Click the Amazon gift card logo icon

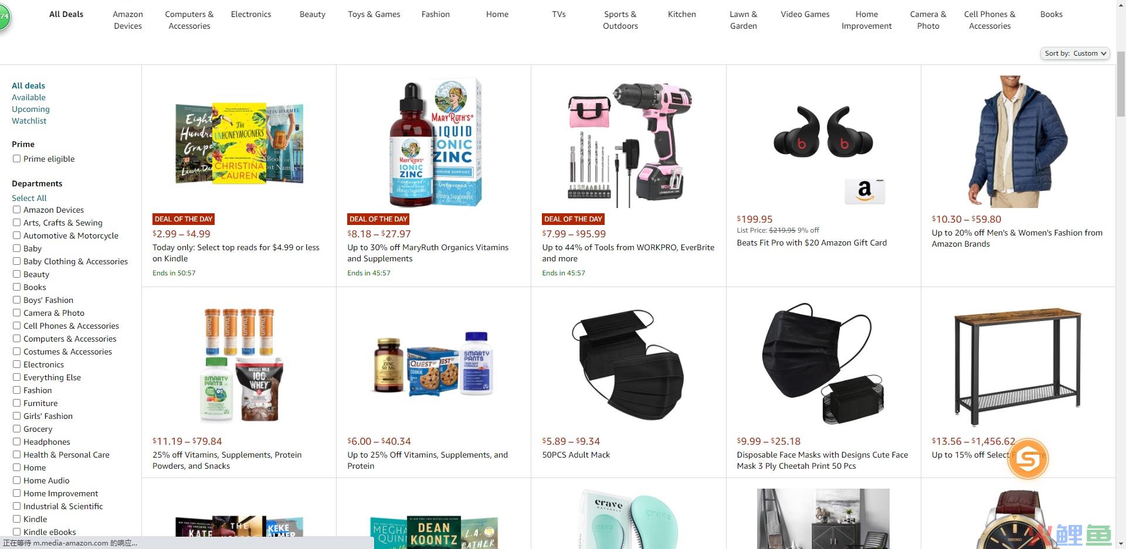[x=864, y=191]
